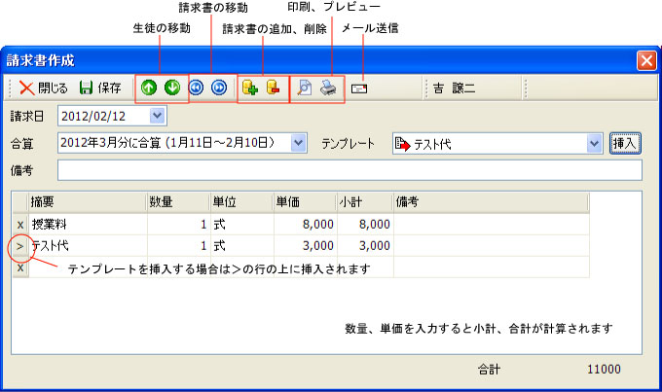Viewport: 662px width, 392px height.
Task: Select the x marker of the empty last row
Action: point(20,267)
